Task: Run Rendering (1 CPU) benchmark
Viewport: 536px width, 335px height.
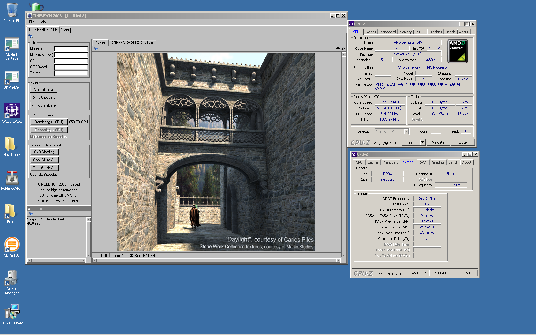Action: pos(49,122)
